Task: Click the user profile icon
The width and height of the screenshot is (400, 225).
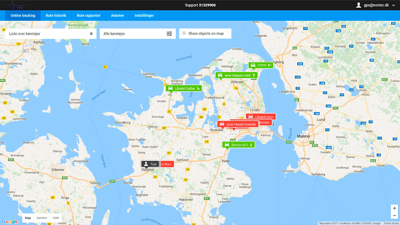Action: click(358, 5)
